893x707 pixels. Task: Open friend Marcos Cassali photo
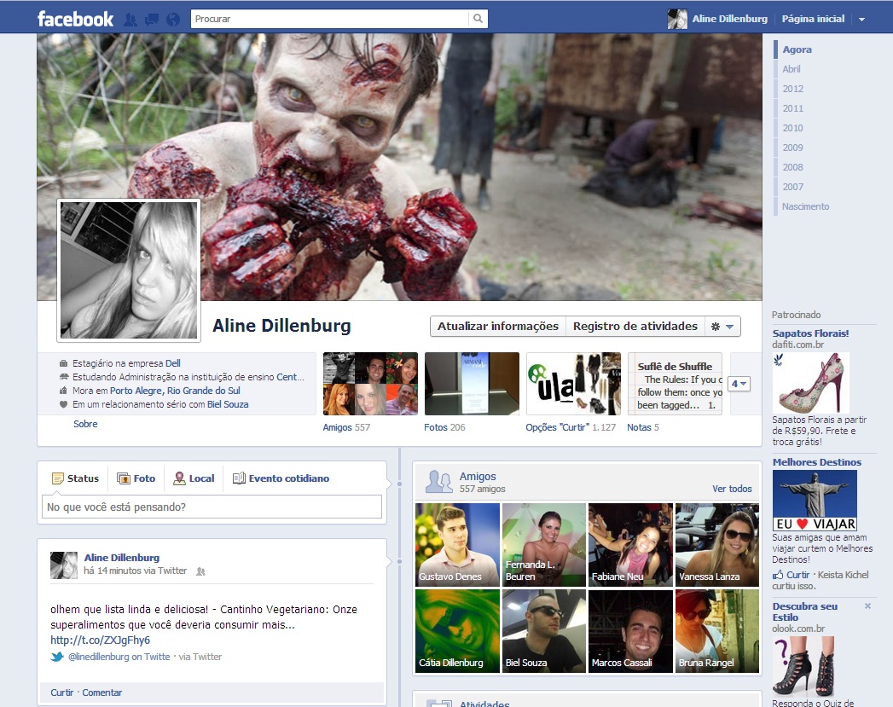click(x=630, y=631)
